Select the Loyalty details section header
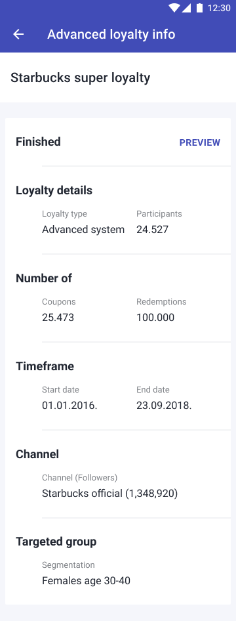This screenshot has height=621, width=236. point(54,190)
